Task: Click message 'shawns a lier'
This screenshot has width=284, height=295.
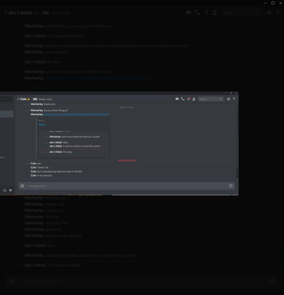Action: point(56,223)
